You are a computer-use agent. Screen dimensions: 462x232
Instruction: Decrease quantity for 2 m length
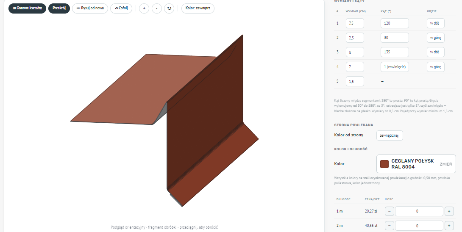[x=389, y=226]
